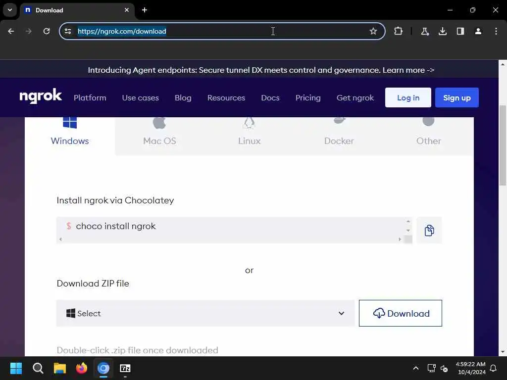
Task: Open the Pricing page
Action: pos(308,97)
